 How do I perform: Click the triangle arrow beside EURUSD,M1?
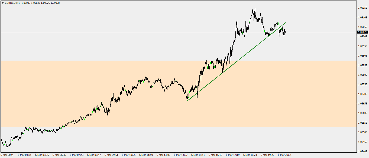pyautogui.click(x=3, y=3)
